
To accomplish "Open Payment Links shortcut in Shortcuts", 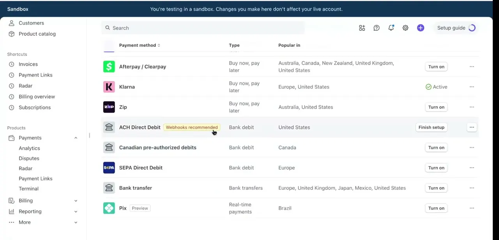I will tap(35, 75).
